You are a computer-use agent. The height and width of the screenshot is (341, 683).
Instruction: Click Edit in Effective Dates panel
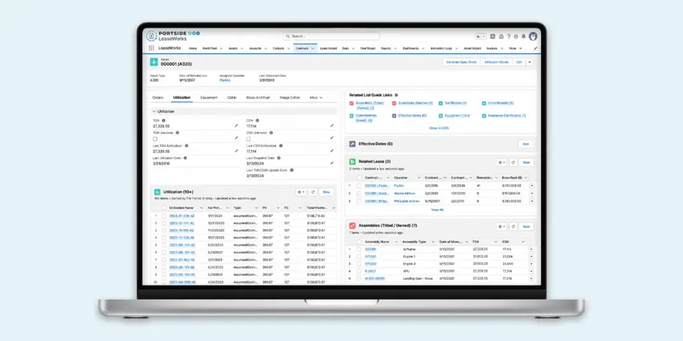point(526,144)
